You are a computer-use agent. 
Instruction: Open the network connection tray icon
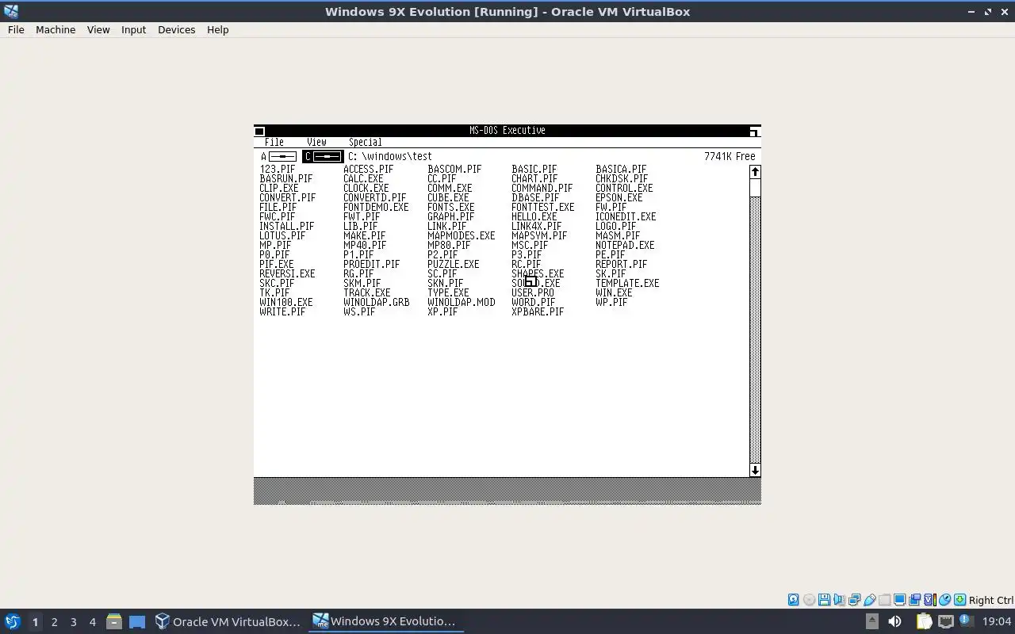[x=946, y=621]
